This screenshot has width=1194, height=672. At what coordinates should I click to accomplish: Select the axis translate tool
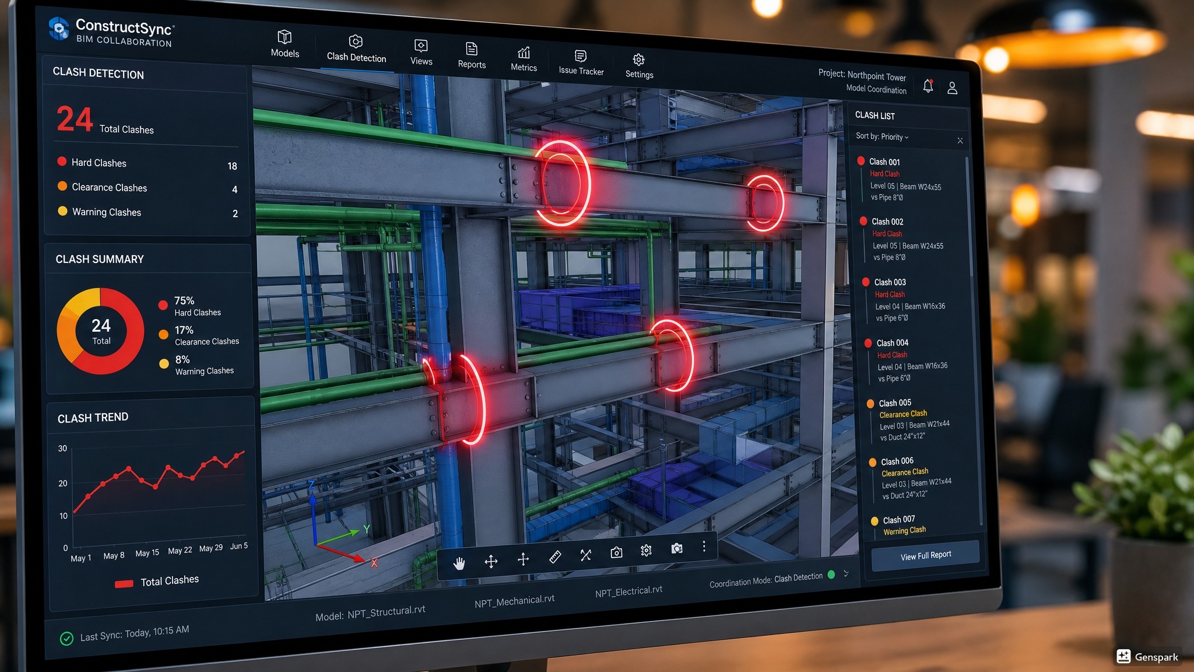pos(523,559)
